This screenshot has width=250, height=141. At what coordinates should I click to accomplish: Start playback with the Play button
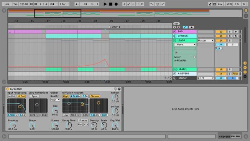[x=105, y=4]
